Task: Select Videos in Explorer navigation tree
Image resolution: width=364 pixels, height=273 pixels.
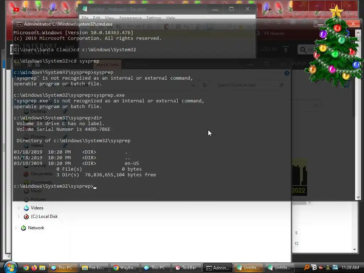Action: [37, 208]
